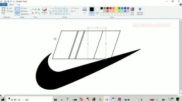The image size is (182, 102).
Task: Choose the Text tool
Action: pos(39,9)
